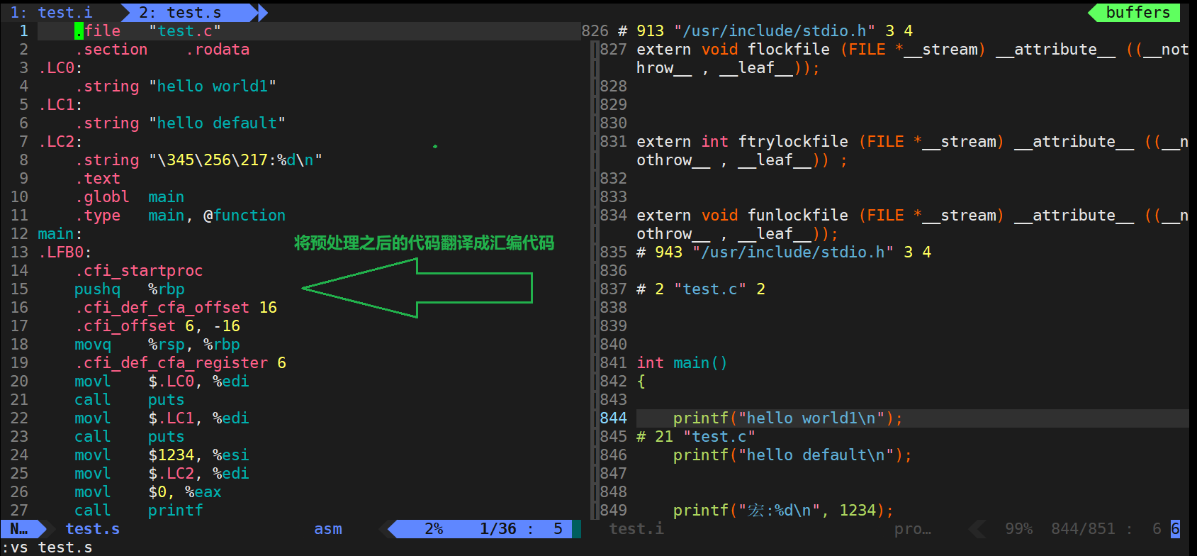Click the # 913 stdio.h line marker on line 826

click(x=765, y=30)
